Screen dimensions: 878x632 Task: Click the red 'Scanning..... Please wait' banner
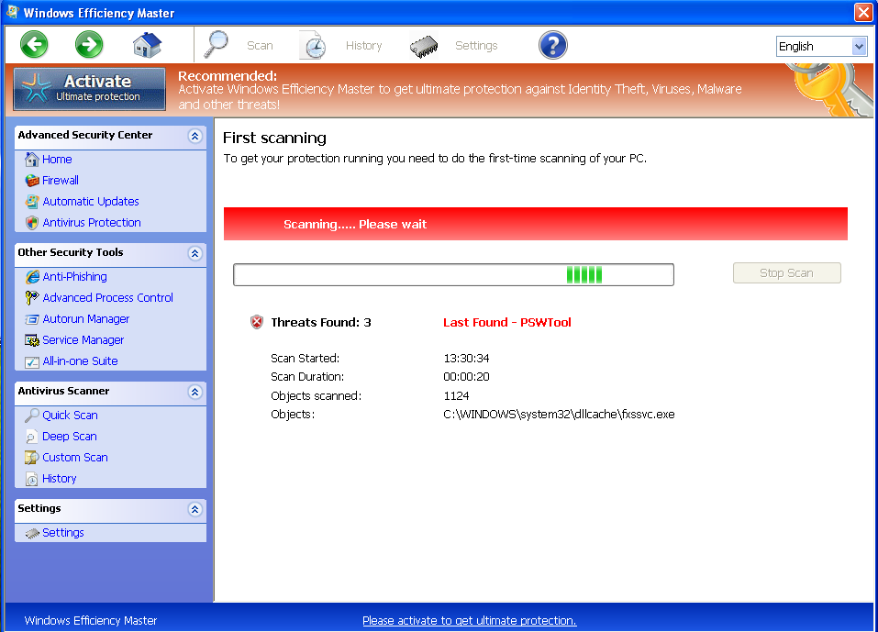point(535,224)
